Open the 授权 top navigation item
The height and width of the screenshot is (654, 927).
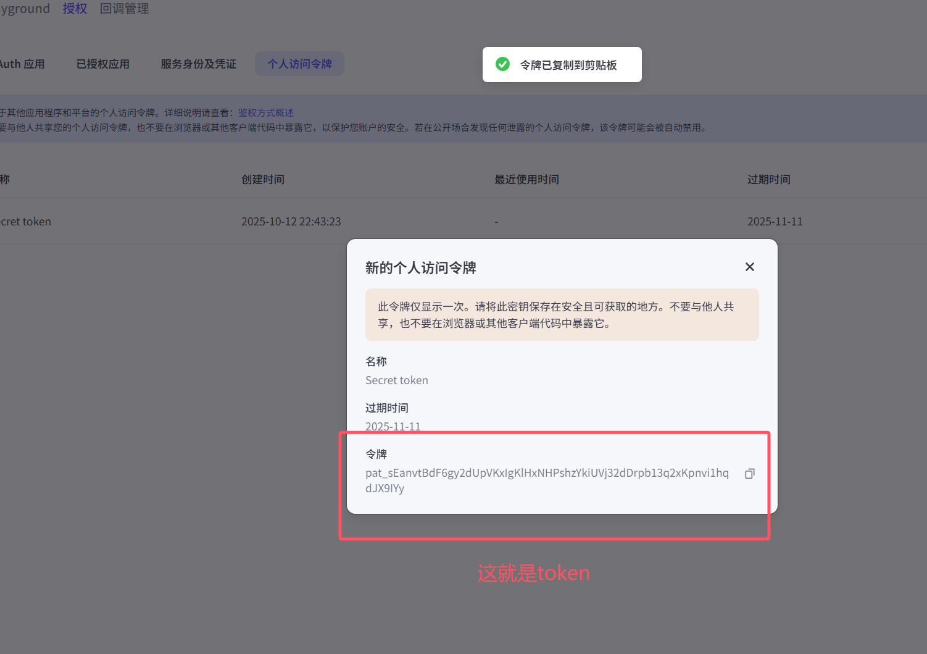(75, 9)
